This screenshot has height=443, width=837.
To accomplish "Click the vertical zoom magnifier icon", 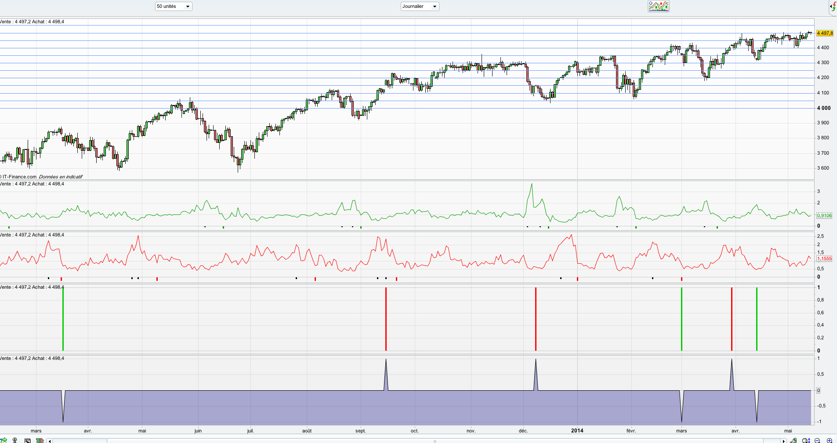I will coord(806,440).
